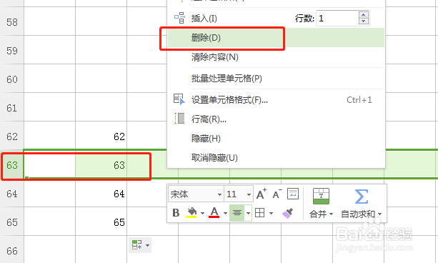Screen dimensions: 438x263
Task: Select Unhide (取消隐藏) menu item
Action: (214, 158)
